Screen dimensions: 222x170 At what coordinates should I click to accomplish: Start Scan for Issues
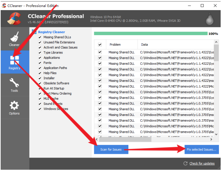[x=111, y=149]
